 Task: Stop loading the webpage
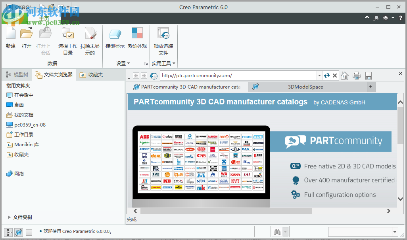334,75
